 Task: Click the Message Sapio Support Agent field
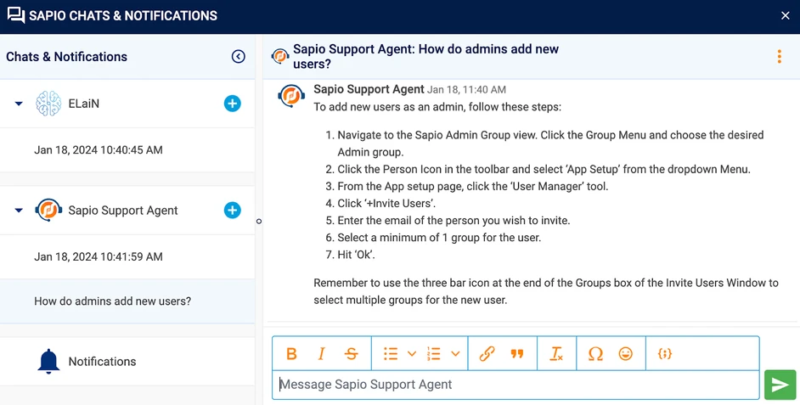[x=515, y=385]
